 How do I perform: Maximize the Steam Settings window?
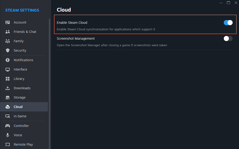228,3
